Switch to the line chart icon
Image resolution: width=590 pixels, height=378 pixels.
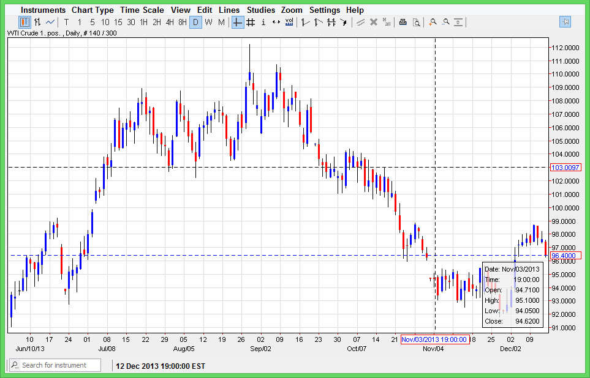tap(50, 23)
